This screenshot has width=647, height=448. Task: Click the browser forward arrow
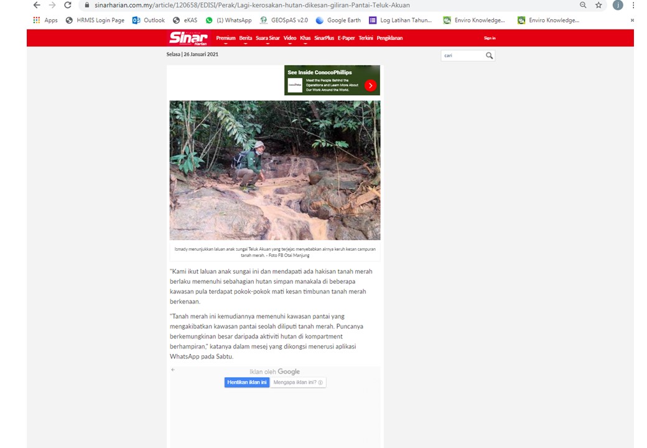pyautogui.click(x=52, y=6)
